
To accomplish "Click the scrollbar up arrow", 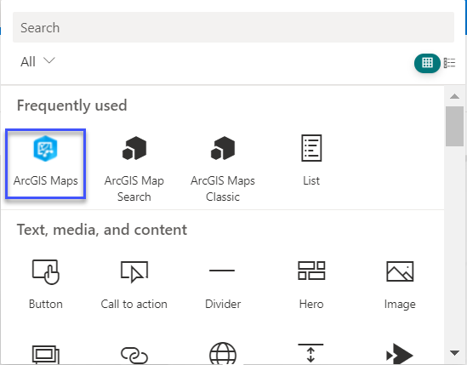I will tap(454, 96).
